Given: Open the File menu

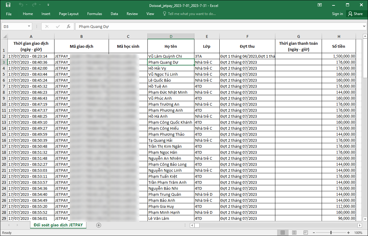Looking at the screenshot, I should (9, 14).
